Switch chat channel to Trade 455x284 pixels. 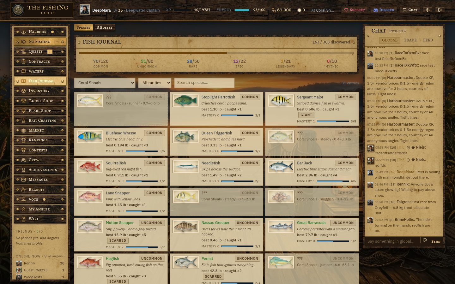point(410,40)
